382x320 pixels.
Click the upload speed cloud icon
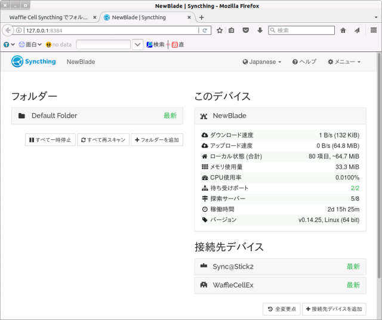(x=205, y=146)
